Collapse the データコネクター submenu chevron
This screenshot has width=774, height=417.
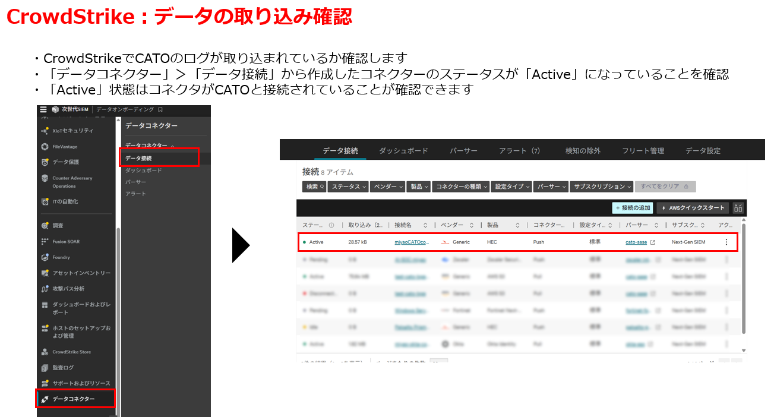[x=172, y=146]
